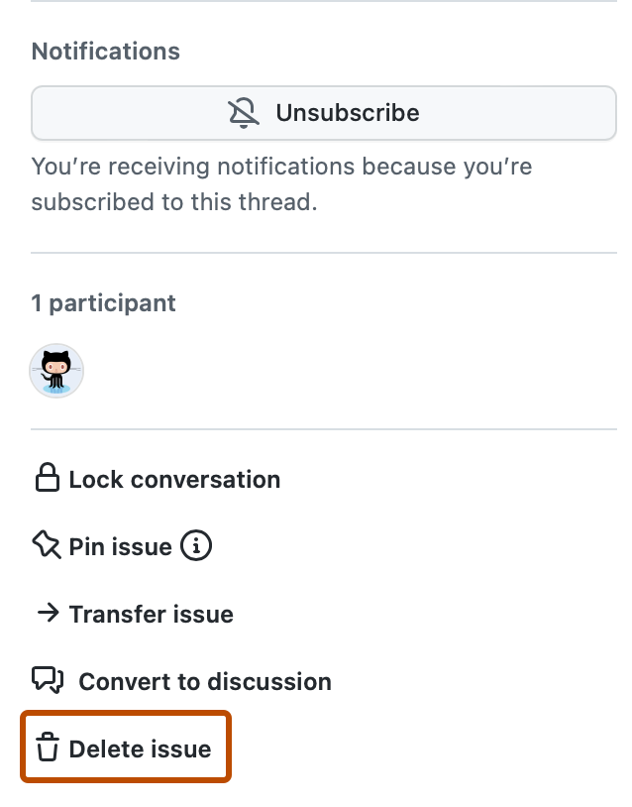Image resolution: width=632 pixels, height=807 pixels.
Task: Click the bell-slash unsubscribe icon
Action: [x=243, y=112]
